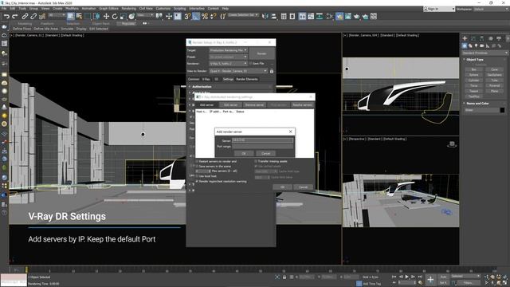Toggle Use cached assets checkbox
510x287 pixels.
pos(256,167)
